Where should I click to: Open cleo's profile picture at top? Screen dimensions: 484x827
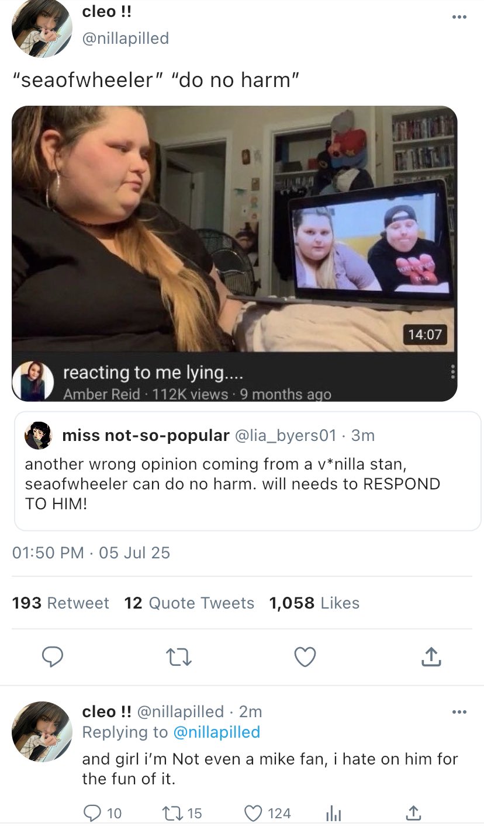pos(42,28)
